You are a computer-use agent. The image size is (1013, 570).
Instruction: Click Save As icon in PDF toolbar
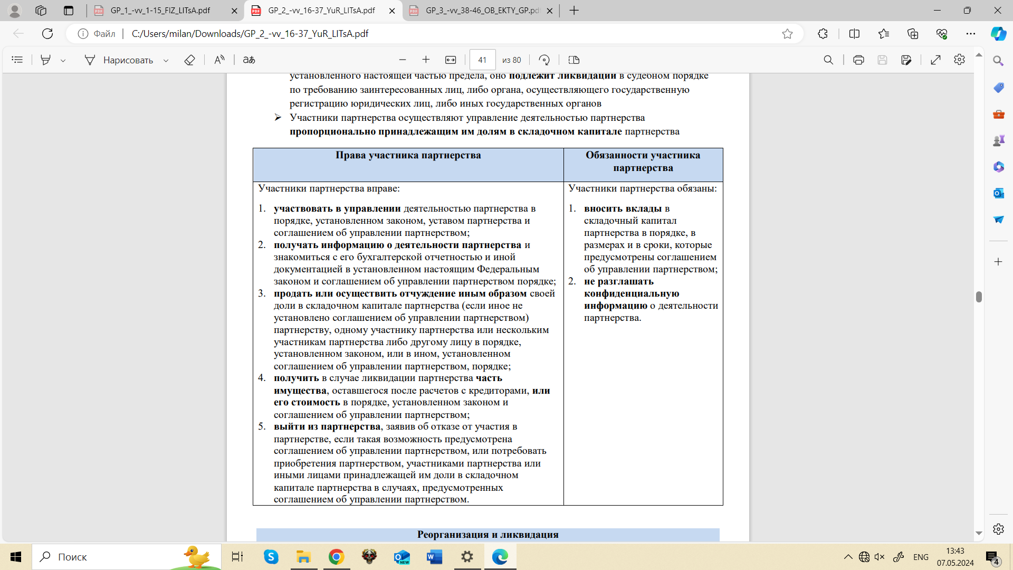[906, 60]
